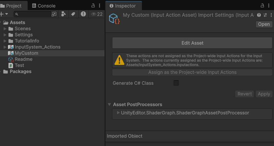Collapse the Asset PostProcessors section

click(109, 104)
